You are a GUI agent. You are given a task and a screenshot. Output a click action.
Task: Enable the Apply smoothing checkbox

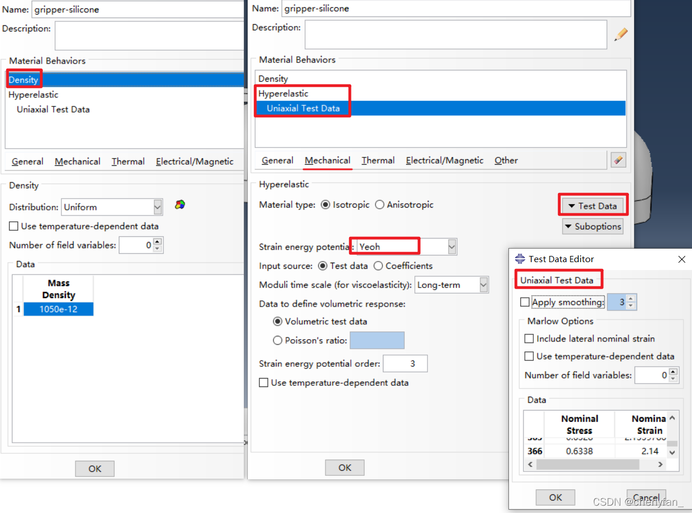point(525,303)
